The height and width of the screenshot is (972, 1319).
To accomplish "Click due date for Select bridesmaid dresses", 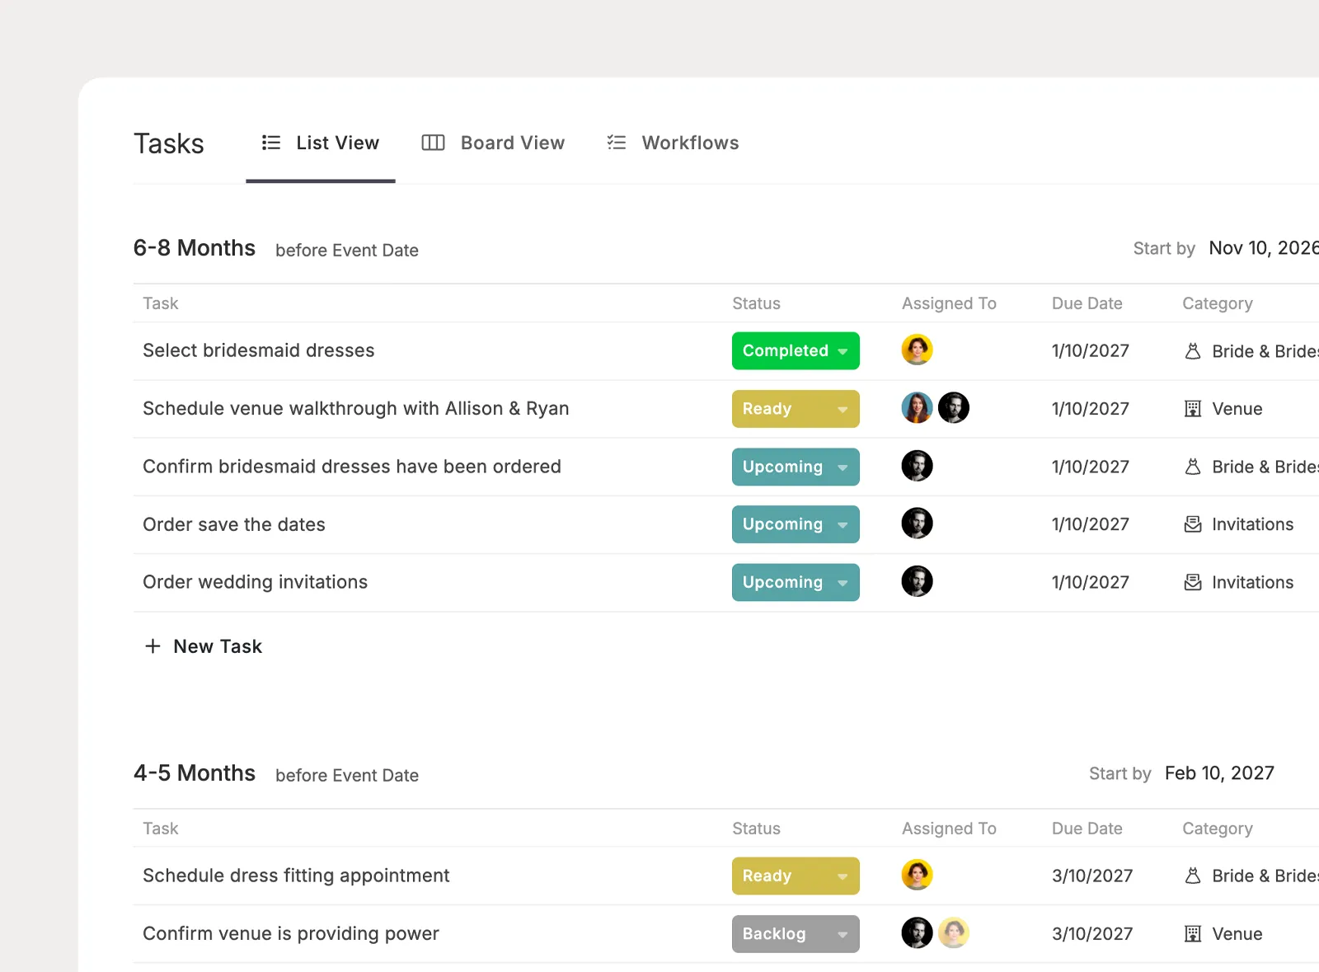I will [1090, 351].
